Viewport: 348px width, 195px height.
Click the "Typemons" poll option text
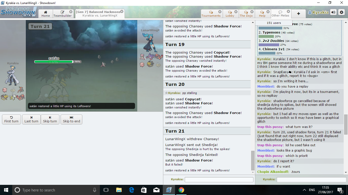click(271, 32)
